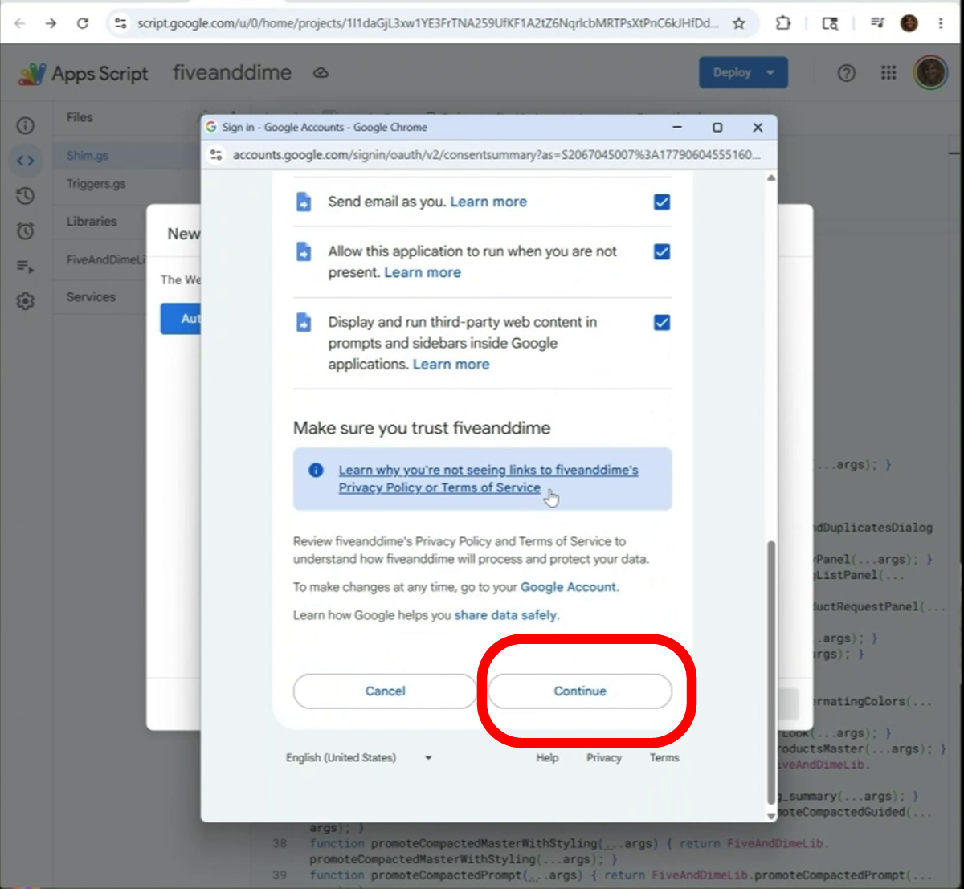964x889 pixels.
Task: Select Shim.gs in the Files list
Action: coord(88,155)
